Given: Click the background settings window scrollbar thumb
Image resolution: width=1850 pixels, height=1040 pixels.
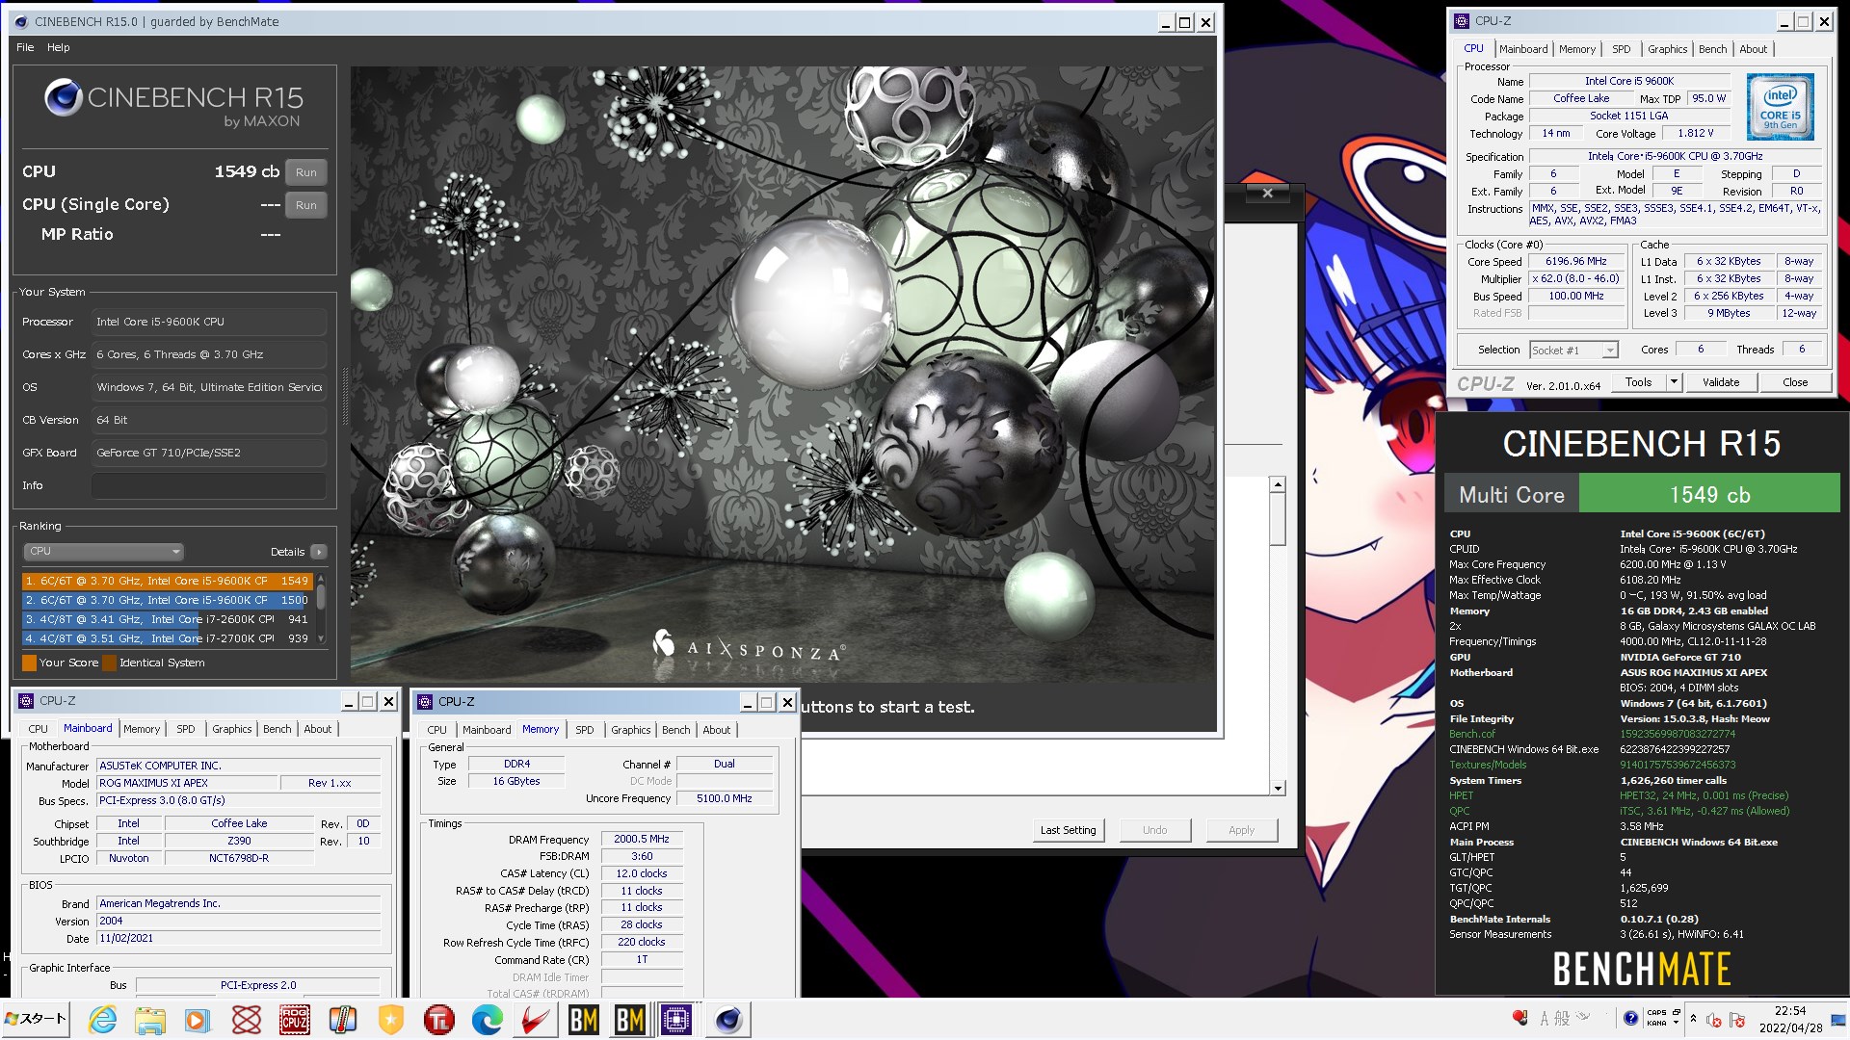Looking at the screenshot, I should (x=1278, y=520).
